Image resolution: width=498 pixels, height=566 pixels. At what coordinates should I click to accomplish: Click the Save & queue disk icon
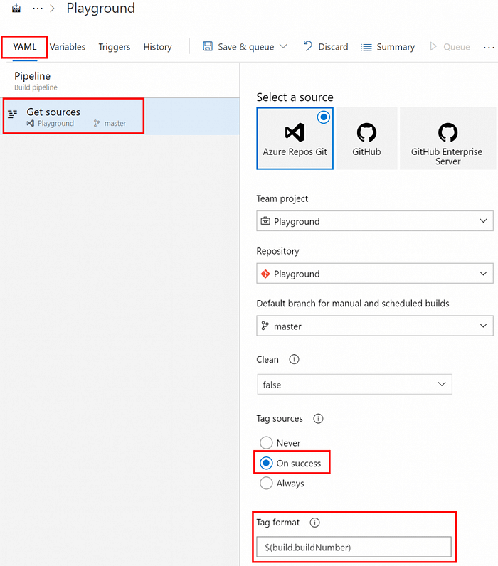coord(208,46)
